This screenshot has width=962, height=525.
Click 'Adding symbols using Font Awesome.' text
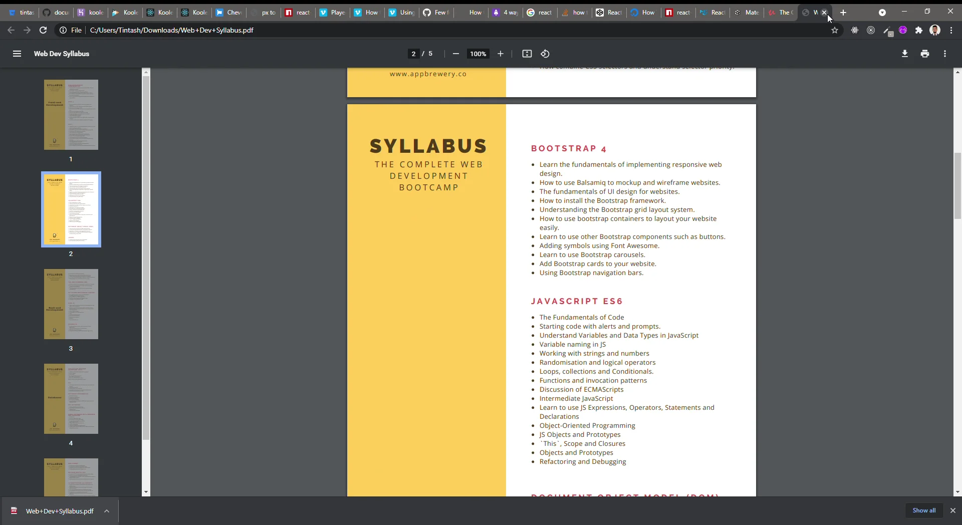599,245
